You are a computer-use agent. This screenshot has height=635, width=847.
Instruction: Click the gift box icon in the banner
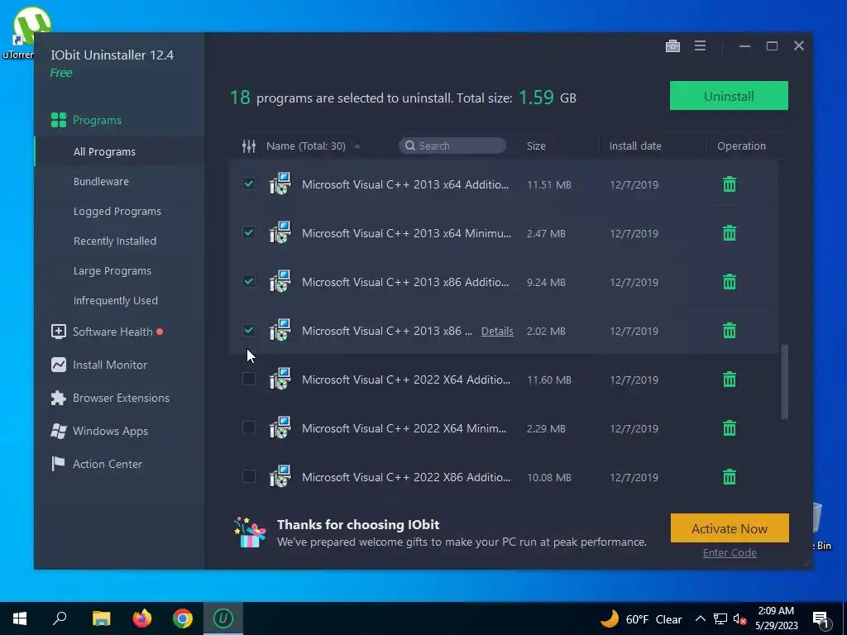click(250, 532)
